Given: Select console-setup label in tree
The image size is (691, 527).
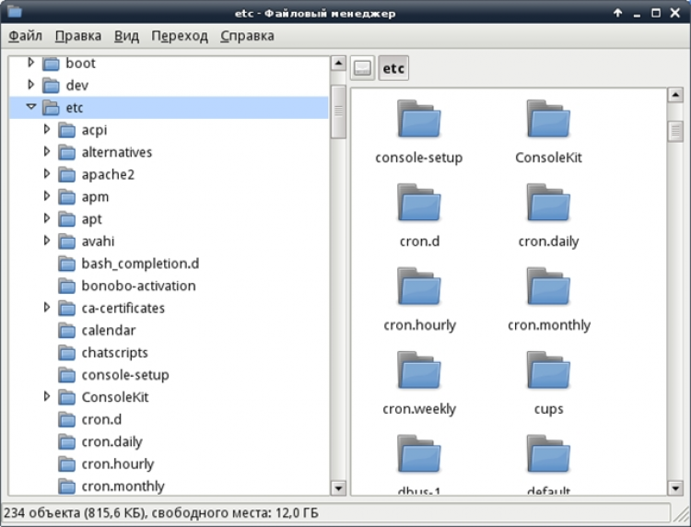Looking at the screenshot, I should pos(125,375).
